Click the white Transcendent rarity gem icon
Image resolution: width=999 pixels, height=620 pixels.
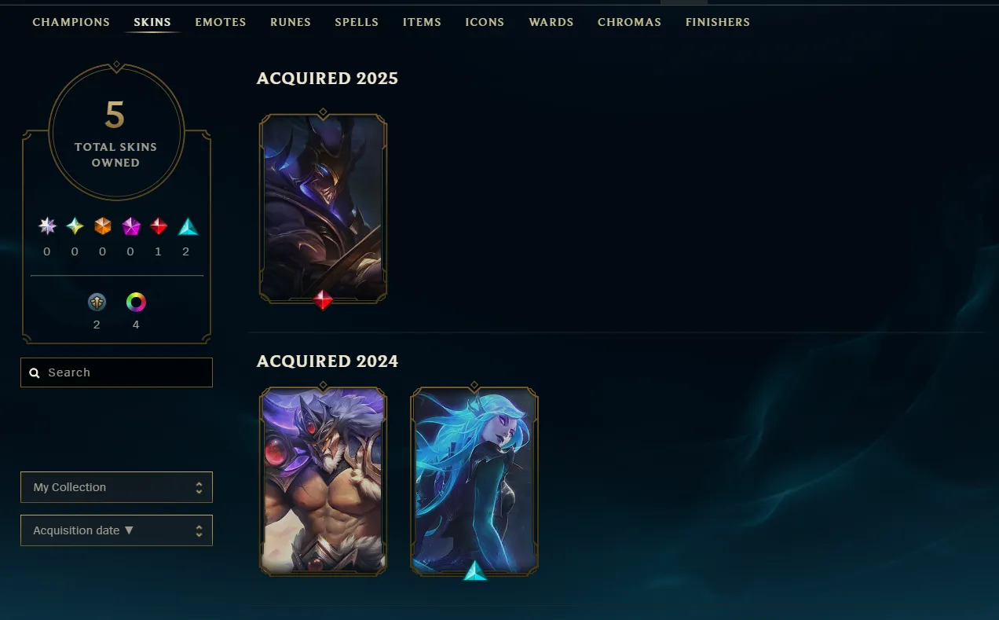(x=47, y=227)
